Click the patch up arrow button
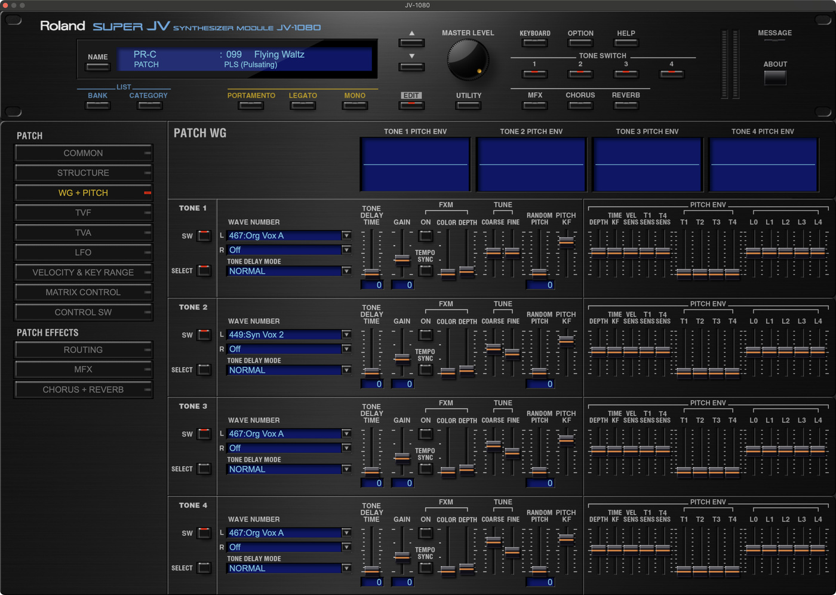This screenshot has width=836, height=595. tap(411, 43)
